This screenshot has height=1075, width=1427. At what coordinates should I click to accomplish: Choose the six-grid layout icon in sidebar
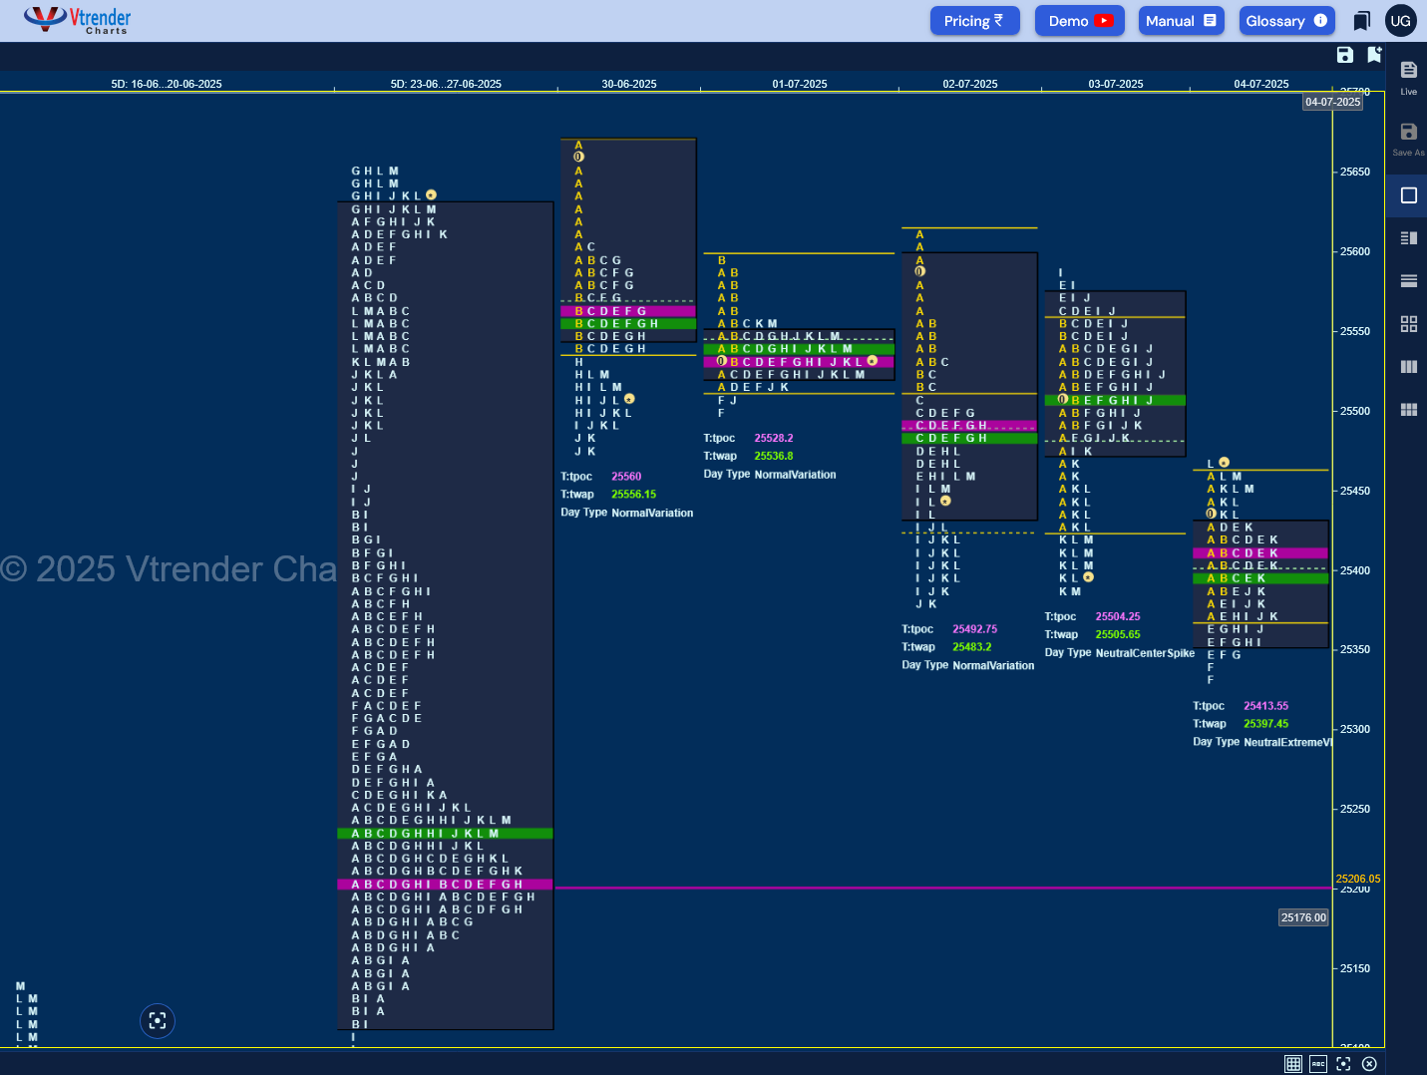coord(1408,410)
